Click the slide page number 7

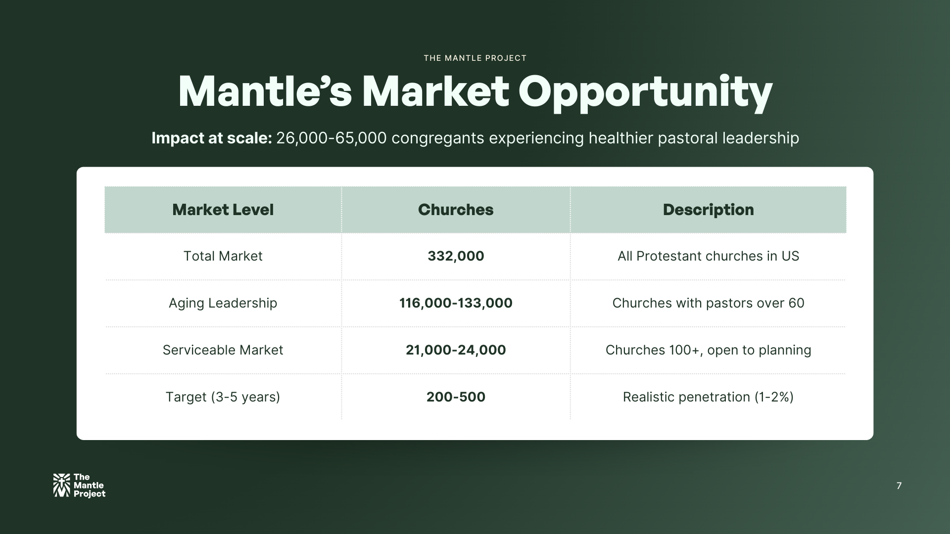(899, 486)
